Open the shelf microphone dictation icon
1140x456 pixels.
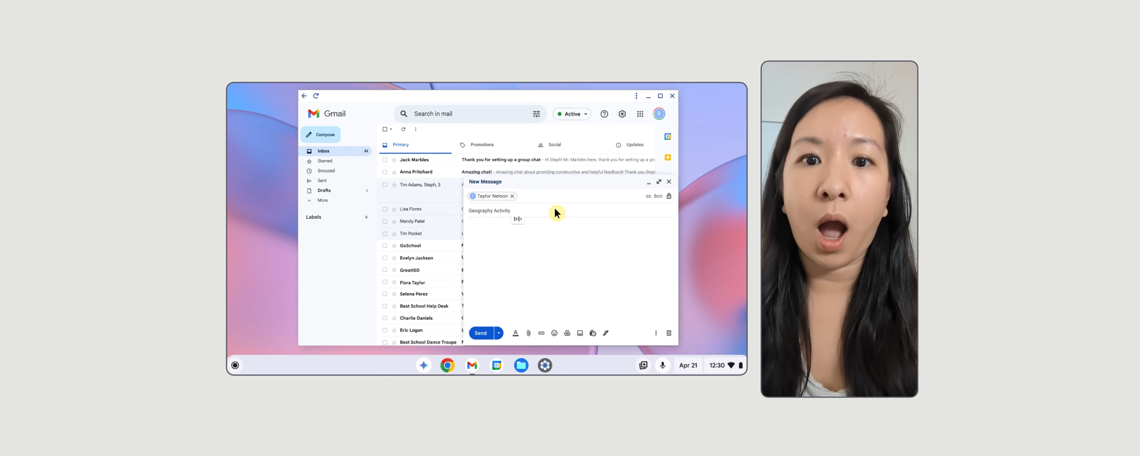coord(662,366)
